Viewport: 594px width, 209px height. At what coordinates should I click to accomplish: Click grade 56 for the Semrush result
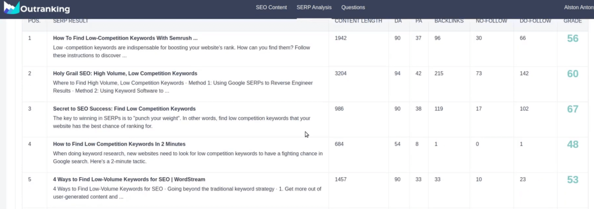573,39
